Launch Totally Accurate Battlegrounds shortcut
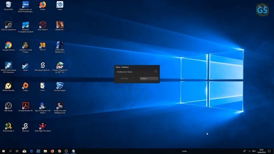The height and width of the screenshot is (154, 274). [x=60, y=108]
